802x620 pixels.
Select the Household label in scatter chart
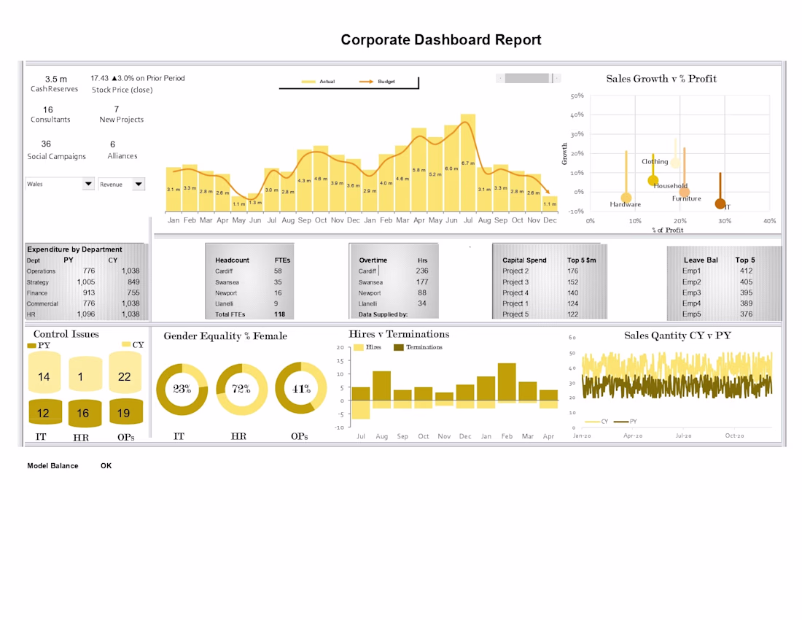tap(671, 186)
